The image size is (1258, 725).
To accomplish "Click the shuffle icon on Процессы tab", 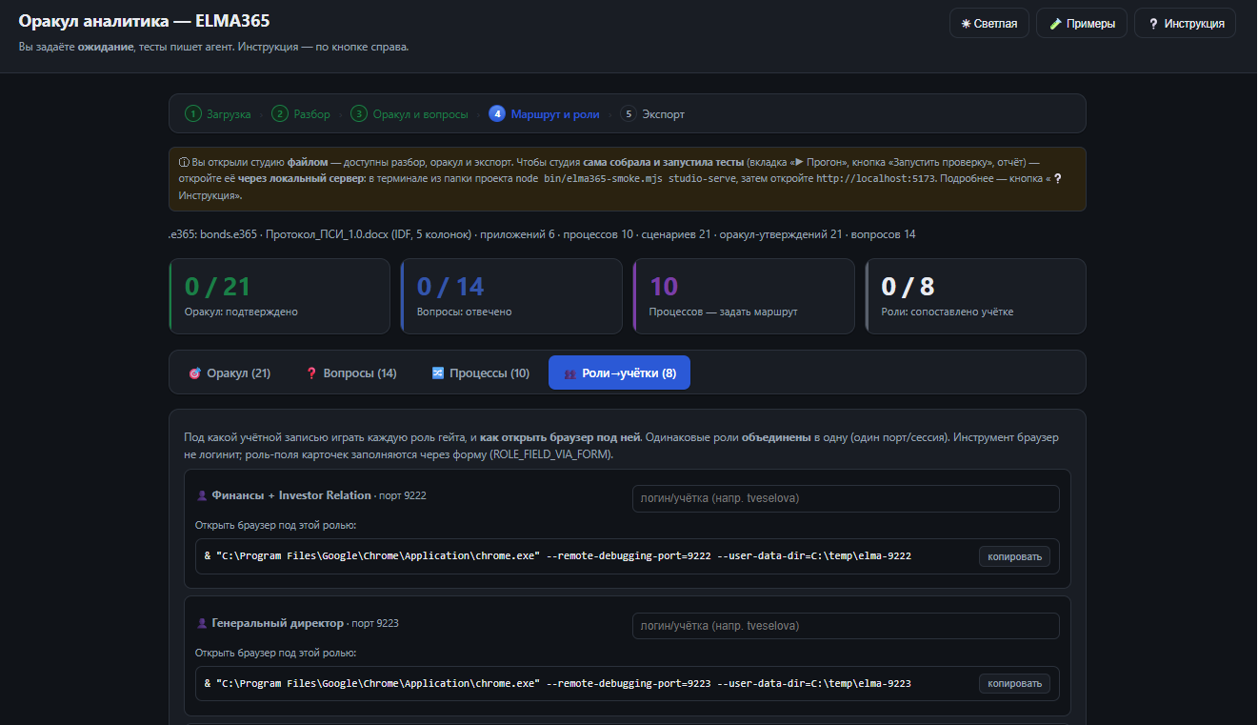I will pos(438,373).
